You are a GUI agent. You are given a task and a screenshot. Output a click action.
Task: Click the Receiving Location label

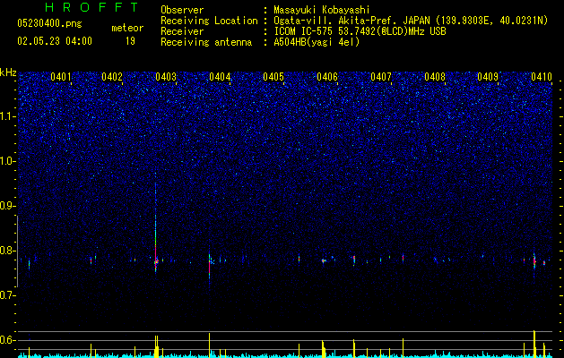click(x=209, y=21)
